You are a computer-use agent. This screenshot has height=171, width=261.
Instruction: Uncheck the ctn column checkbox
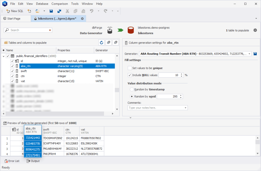coord(12,76)
